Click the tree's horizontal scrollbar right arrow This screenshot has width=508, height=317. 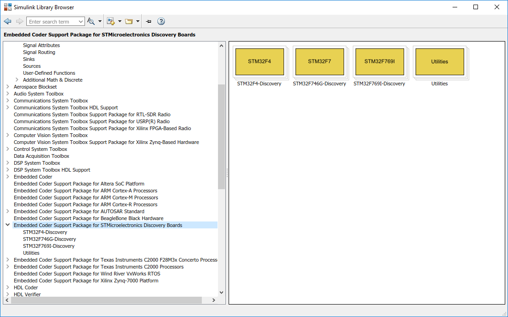point(213,300)
